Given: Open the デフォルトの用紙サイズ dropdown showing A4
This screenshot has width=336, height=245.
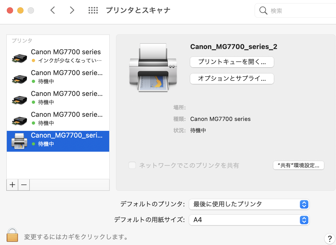Looking at the screenshot, I should [249, 220].
